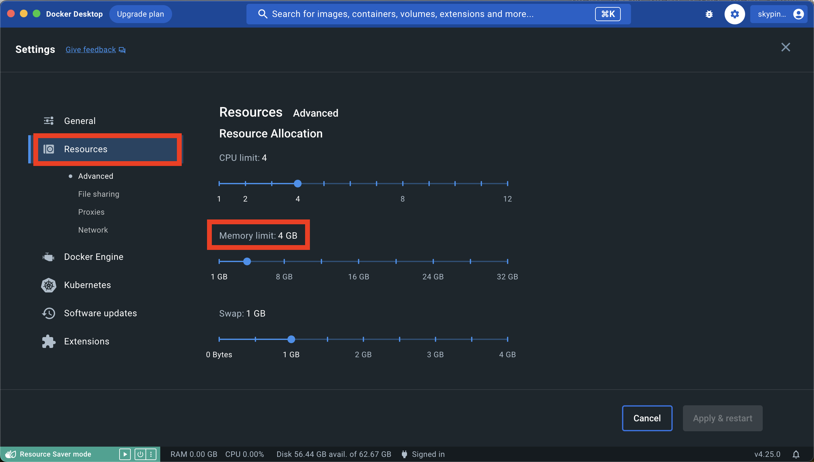Screen dimensions: 814x462
Task: Open the Software updates section
Action: tap(100, 313)
